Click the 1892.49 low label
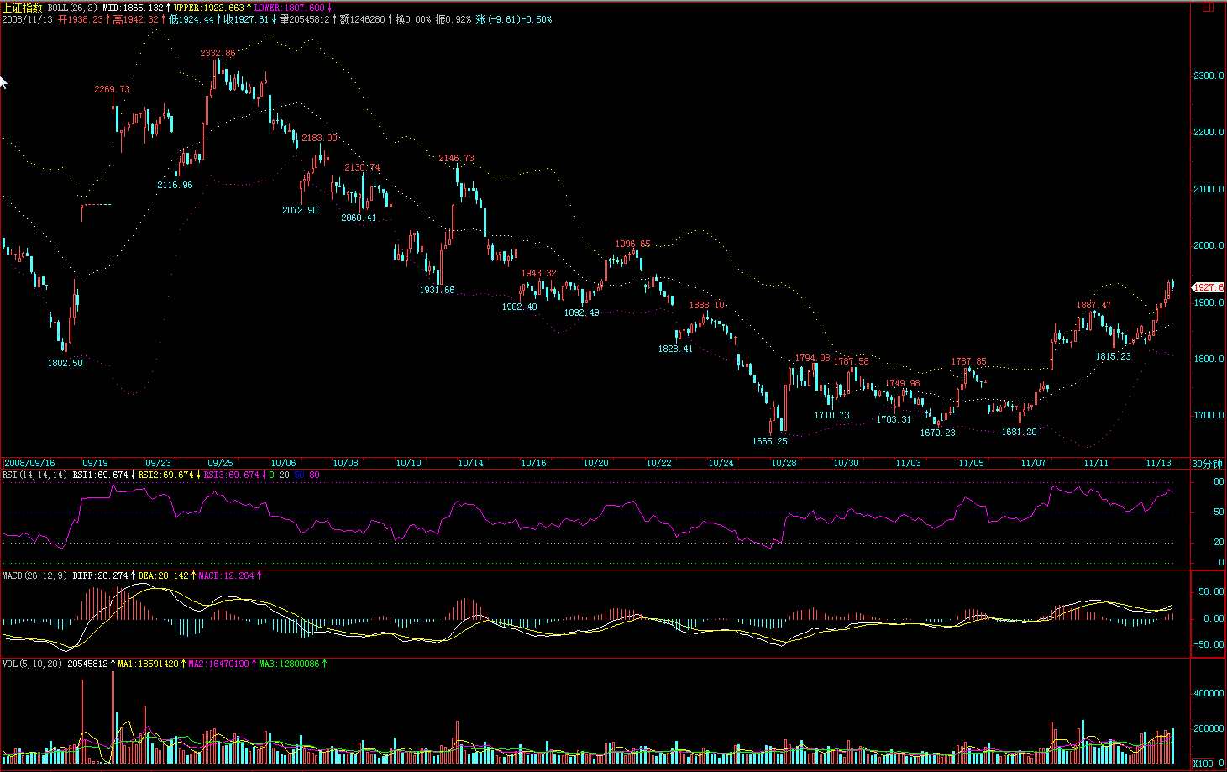The width and height of the screenshot is (1227, 772). (581, 312)
